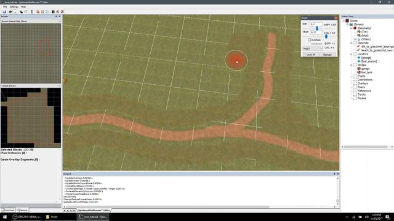Click the Undo All button

[311, 55]
